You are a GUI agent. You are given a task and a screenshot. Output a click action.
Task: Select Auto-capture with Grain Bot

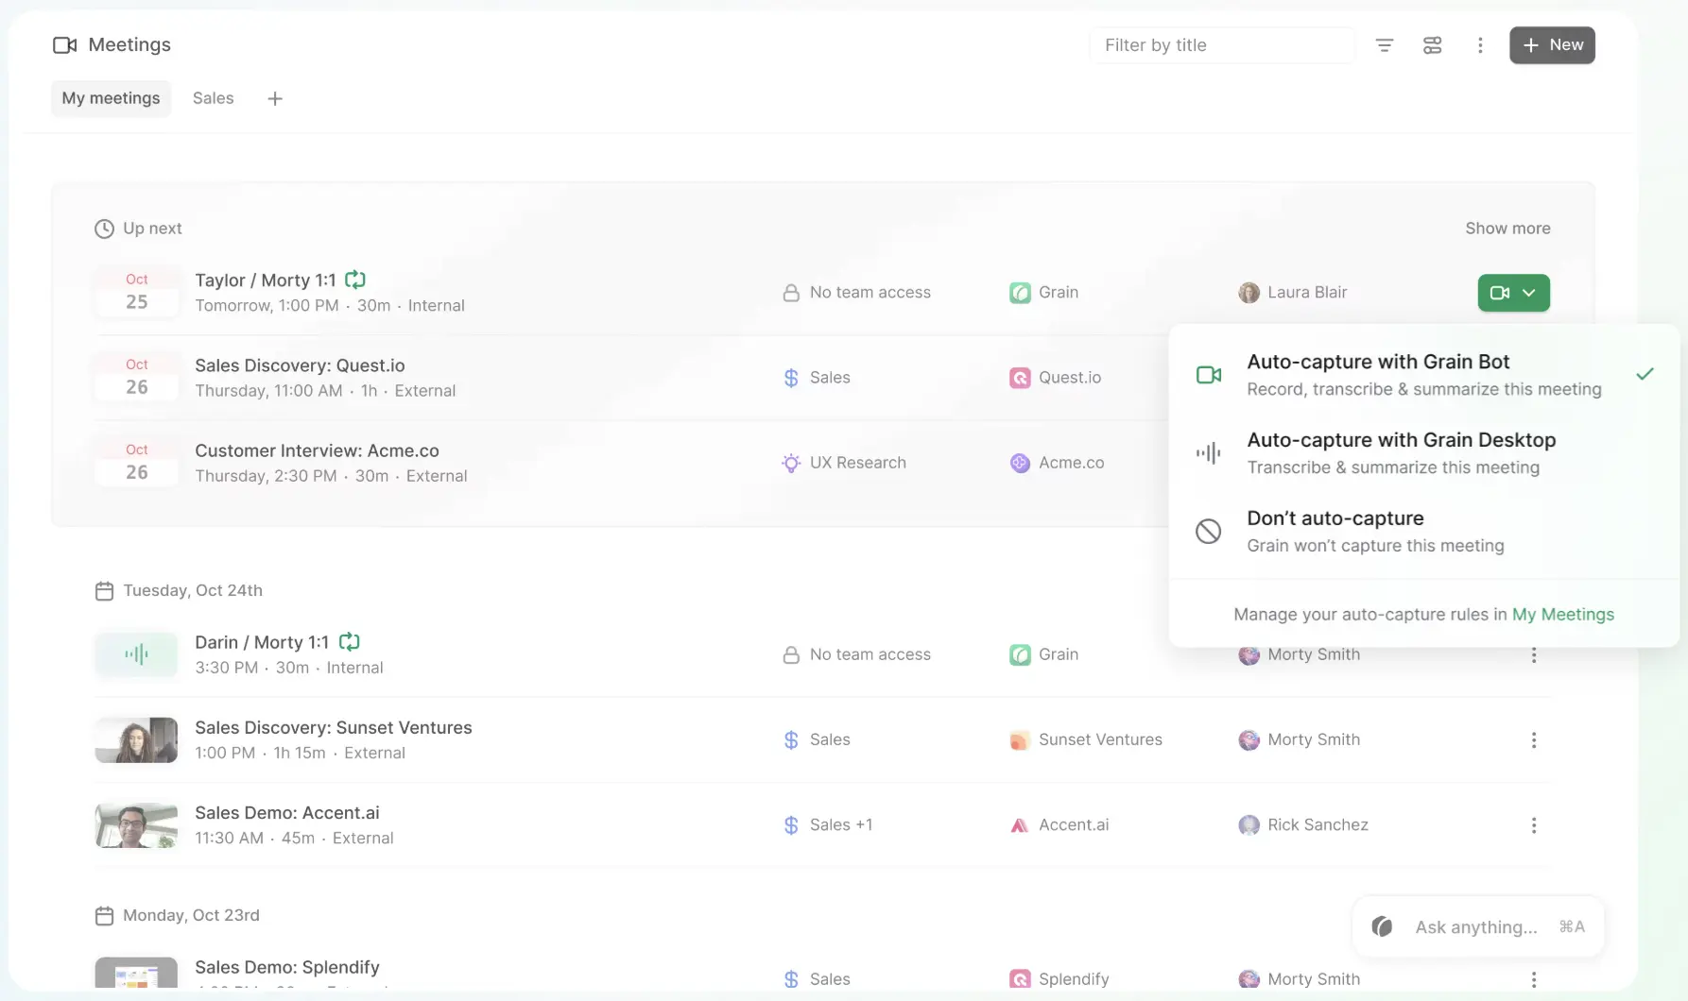(x=1424, y=375)
